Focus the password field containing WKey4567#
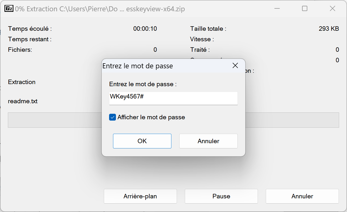The image size is (347, 212). click(173, 98)
